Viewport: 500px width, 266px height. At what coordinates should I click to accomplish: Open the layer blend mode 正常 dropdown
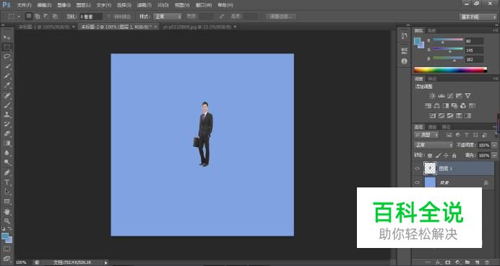(x=434, y=145)
